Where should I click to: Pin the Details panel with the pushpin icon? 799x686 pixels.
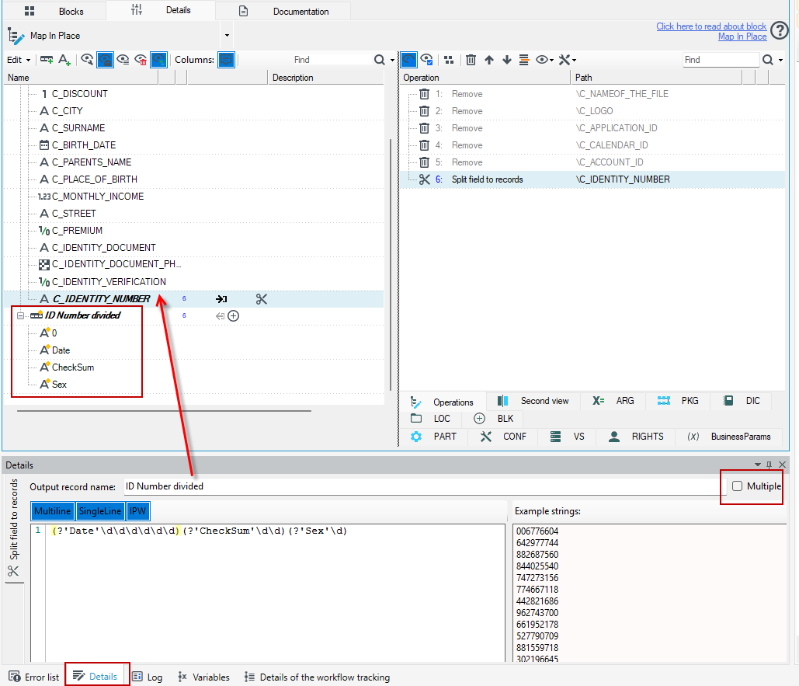click(769, 465)
